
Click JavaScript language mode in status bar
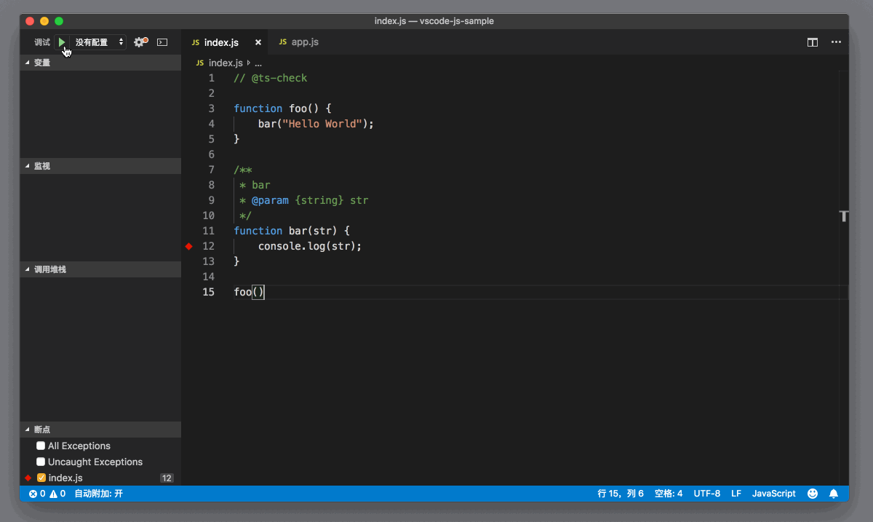[x=773, y=493]
